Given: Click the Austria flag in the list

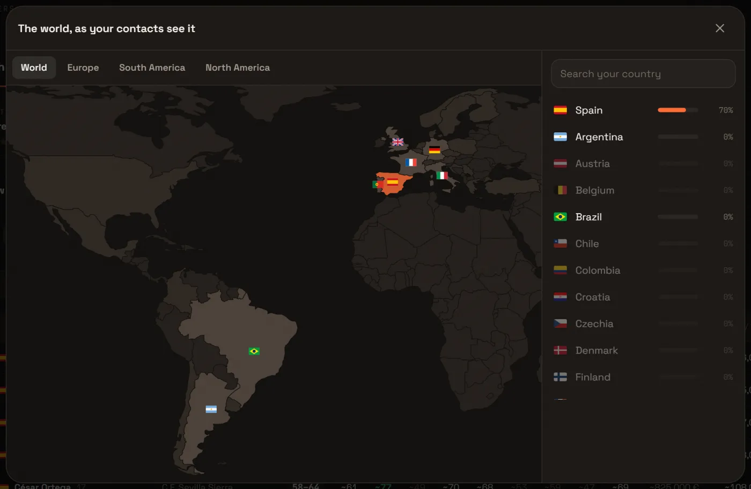Looking at the screenshot, I should coord(560,164).
